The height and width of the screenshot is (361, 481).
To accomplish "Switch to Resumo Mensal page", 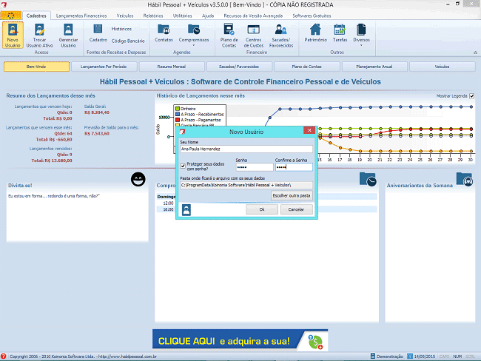I will (172, 67).
